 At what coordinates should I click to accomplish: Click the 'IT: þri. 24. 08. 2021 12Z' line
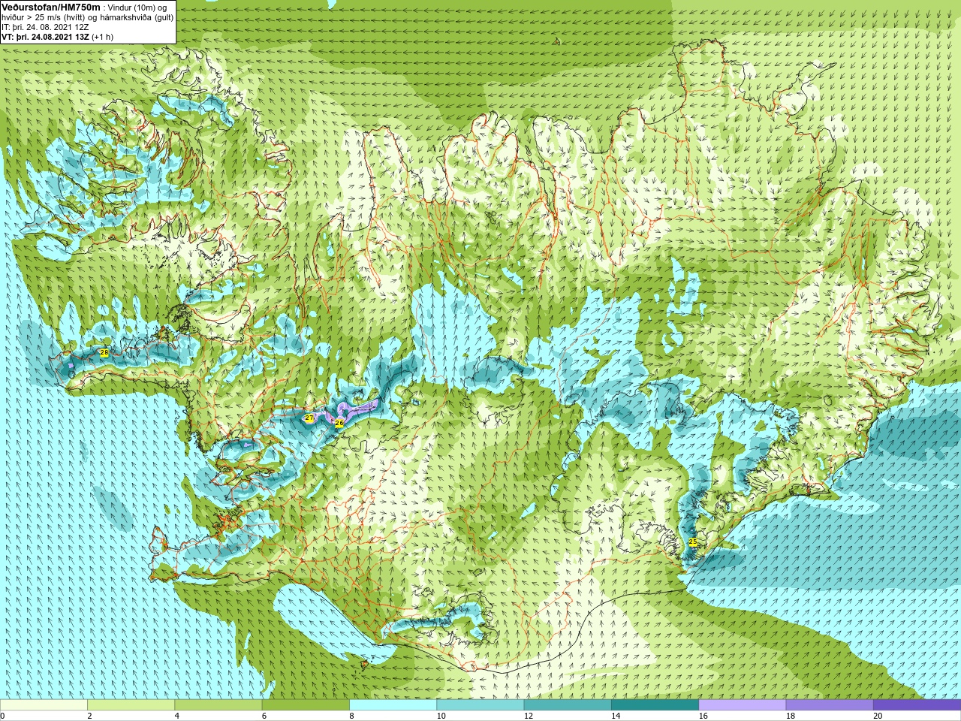coord(45,27)
